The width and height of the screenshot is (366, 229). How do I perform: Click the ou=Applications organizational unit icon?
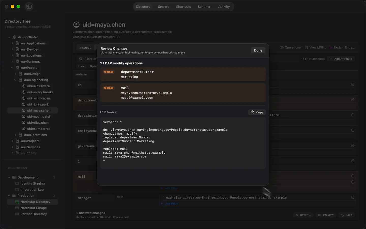point(18,43)
